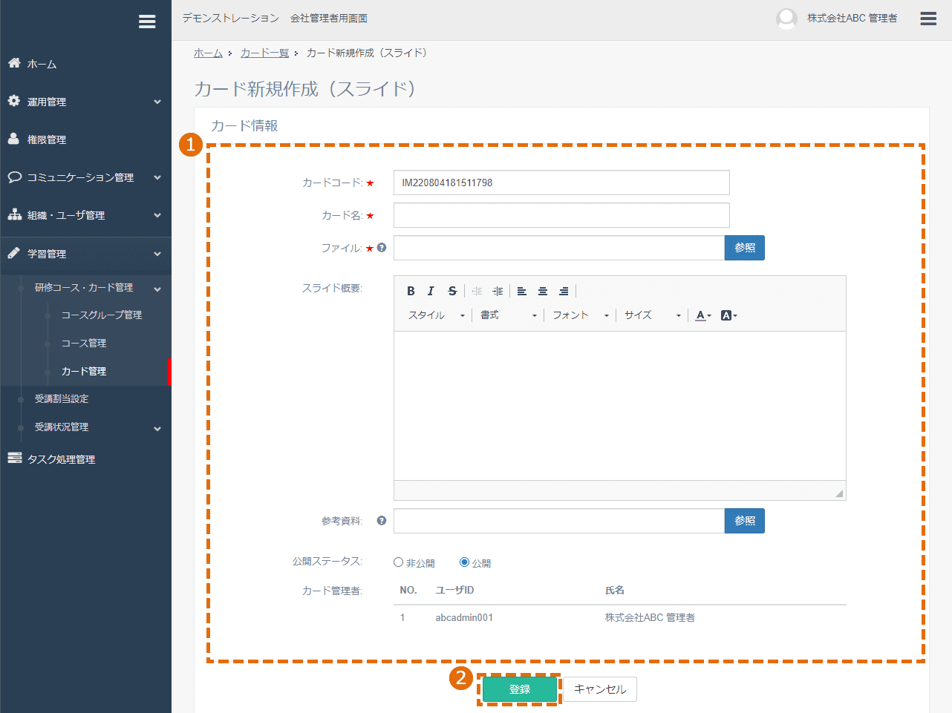Screen dimensions: 952x713
Task: Click the 権限管理 person icon
Action: [14, 139]
